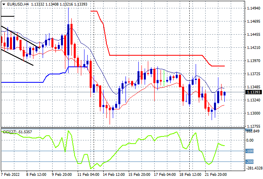Select the 11 Feb 04:00 time label
The width and height of the screenshot is (263, 179).
point(88,175)
